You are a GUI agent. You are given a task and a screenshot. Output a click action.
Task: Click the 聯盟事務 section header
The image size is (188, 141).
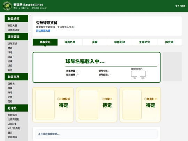(16, 77)
